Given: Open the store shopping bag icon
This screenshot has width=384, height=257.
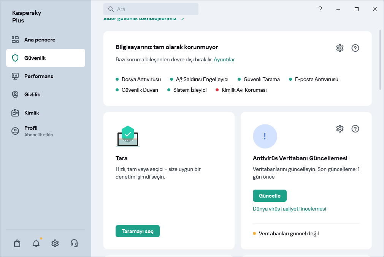Looking at the screenshot, I should click(x=17, y=243).
